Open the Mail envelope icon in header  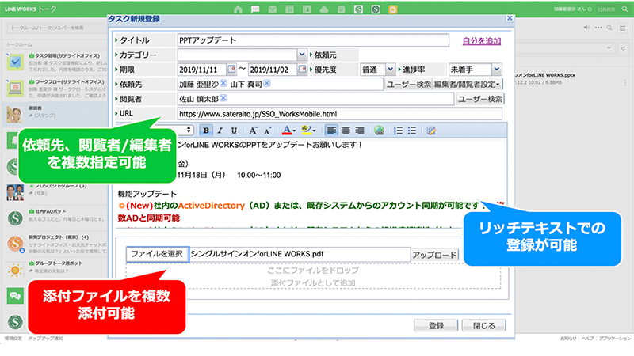coord(273,9)
